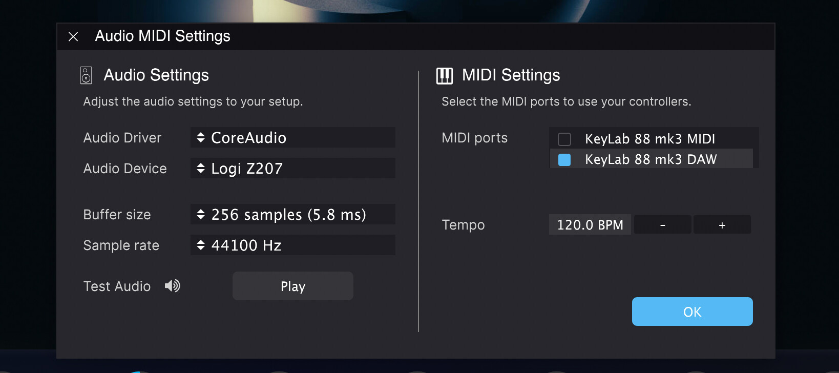Screen dimensions: 839x373
Task: Increase tempo with the plus button
Action: coord(722,224)
